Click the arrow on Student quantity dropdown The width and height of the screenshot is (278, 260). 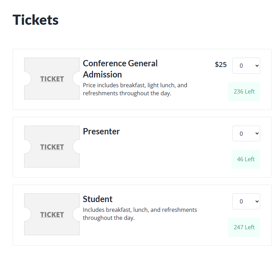click(257, 201)
